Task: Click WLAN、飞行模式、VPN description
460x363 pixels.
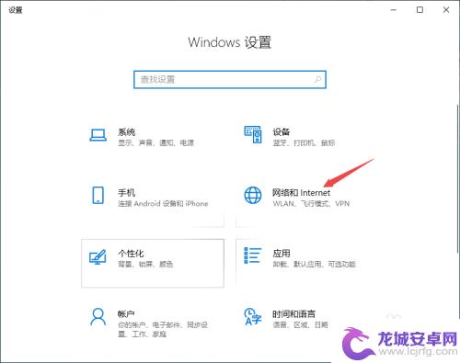Action: [x=311, y=203]
